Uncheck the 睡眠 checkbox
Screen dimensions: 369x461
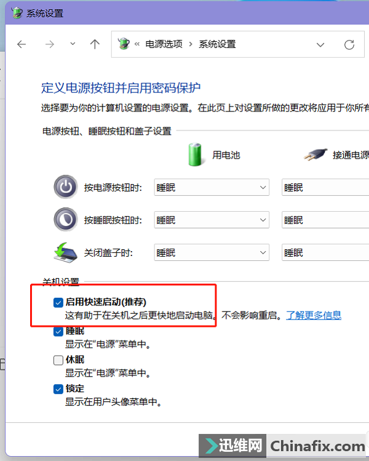coord(58,331)
